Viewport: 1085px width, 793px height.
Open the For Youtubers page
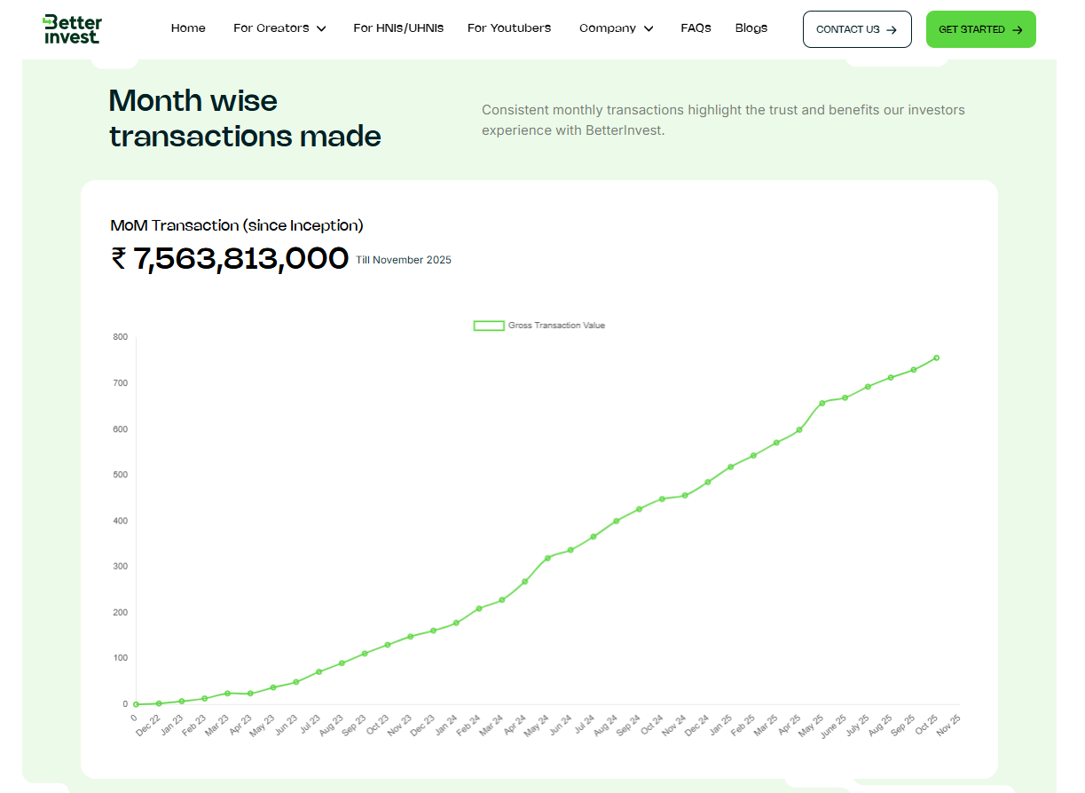click(509, 28)
